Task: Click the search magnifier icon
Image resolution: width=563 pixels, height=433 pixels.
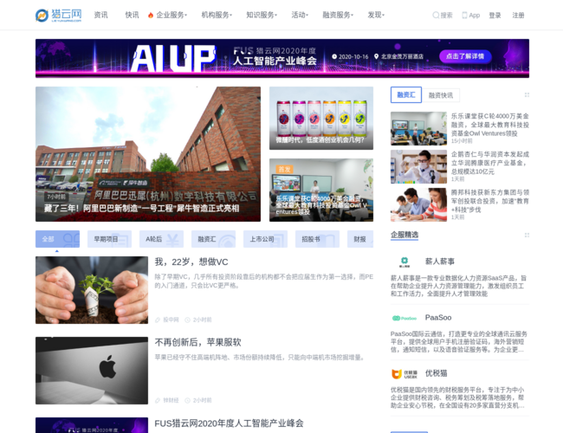Action: [x=436, y=15]
